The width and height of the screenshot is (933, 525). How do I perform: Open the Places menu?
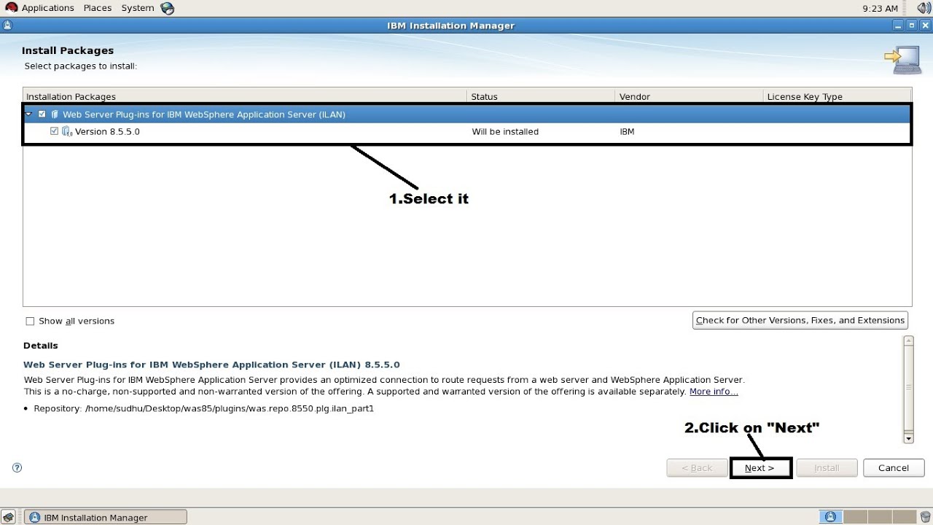click(98, 8)
